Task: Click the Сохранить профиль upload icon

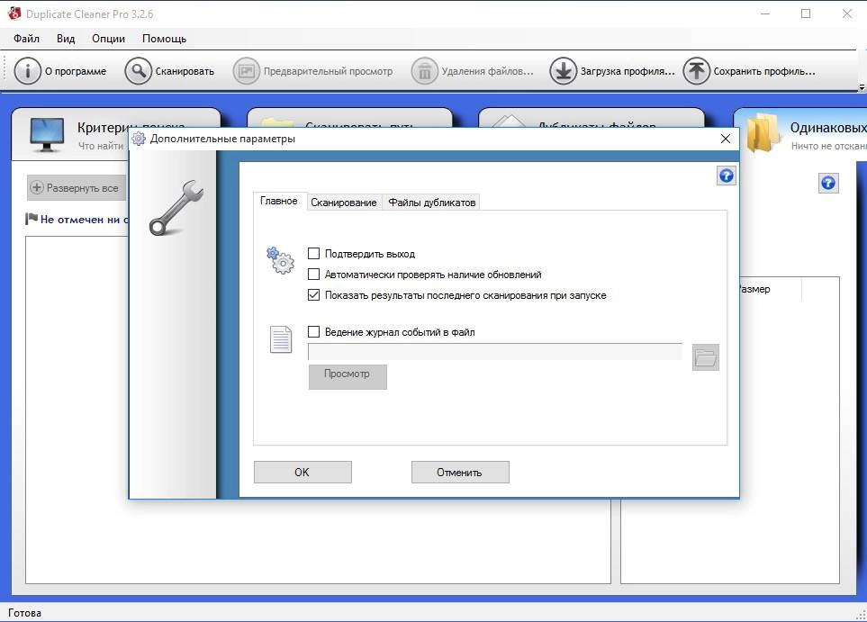Action: point(696,71)
